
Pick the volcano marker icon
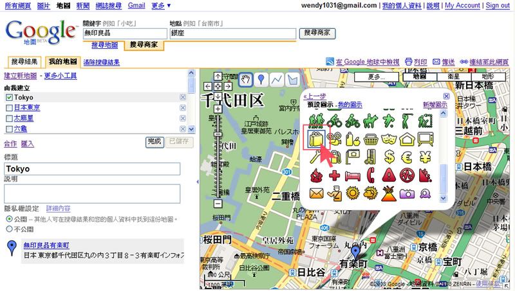pos(389,193)
